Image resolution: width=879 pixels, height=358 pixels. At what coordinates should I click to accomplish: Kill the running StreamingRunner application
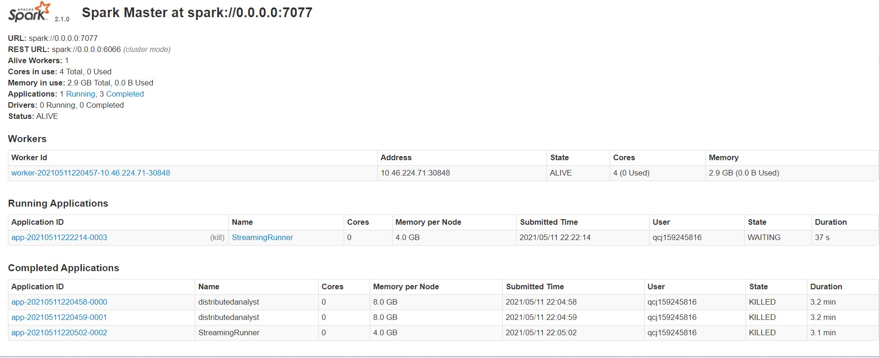pos(217,237)
